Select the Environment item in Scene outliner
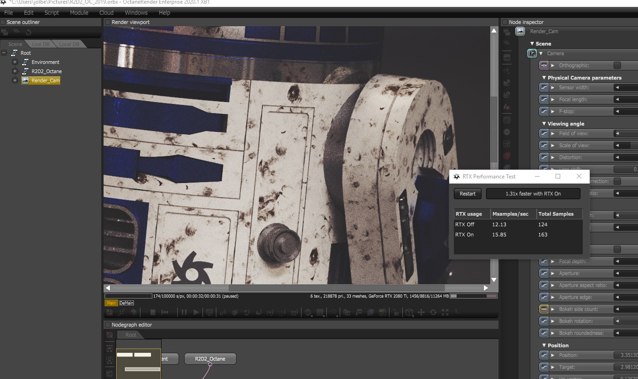Image resolution: width=638 pixels, height=379 pixels. [x=46, y=62]
